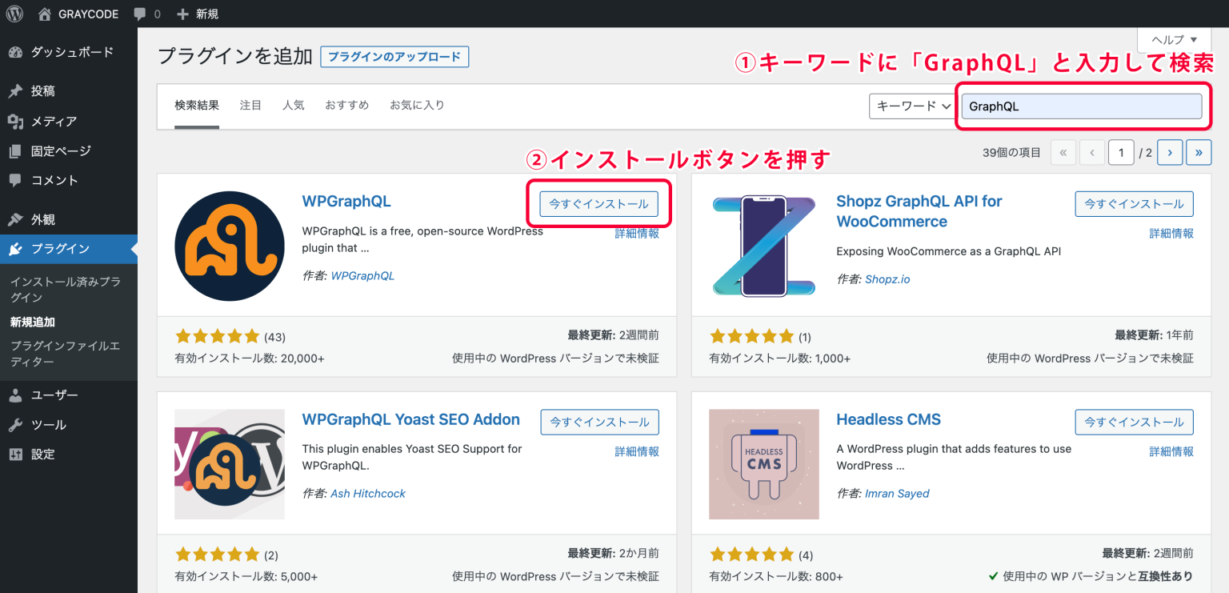Click the 新規 plus icon in admin bar
Screen dimensions: 1229x593
tap(182, 14)
